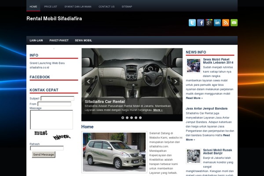Click inside the Message text area
This screenshot has height=176, width=264.
[51, 120]
